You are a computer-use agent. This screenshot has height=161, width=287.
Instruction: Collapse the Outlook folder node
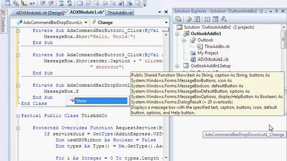click(x=184, y=40)
